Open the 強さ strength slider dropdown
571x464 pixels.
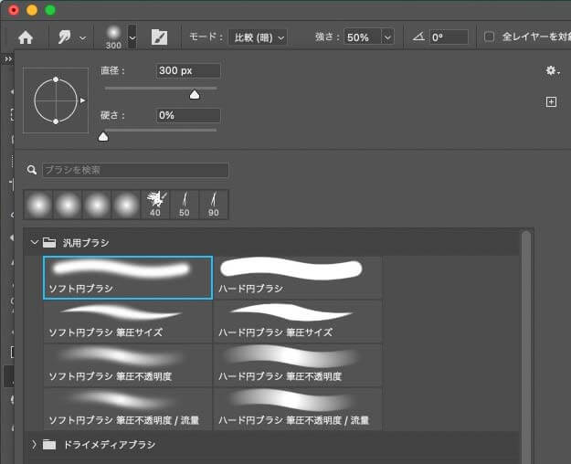[388, 37]
